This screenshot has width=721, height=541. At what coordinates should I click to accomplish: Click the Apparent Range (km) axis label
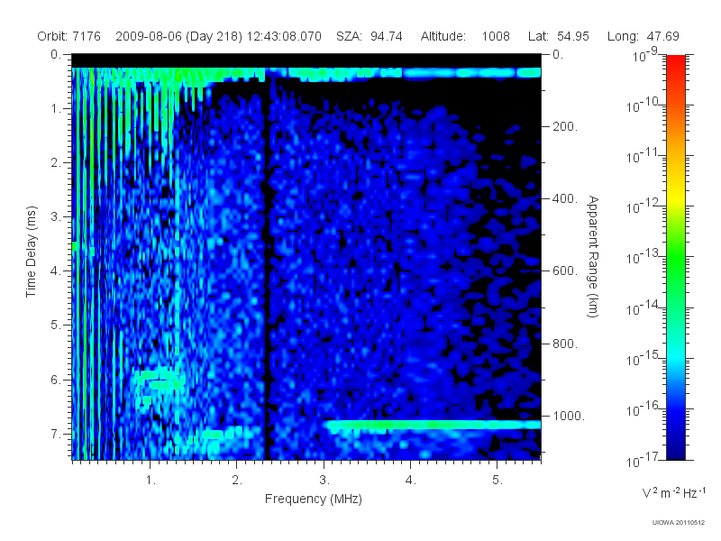pos(593,257)
